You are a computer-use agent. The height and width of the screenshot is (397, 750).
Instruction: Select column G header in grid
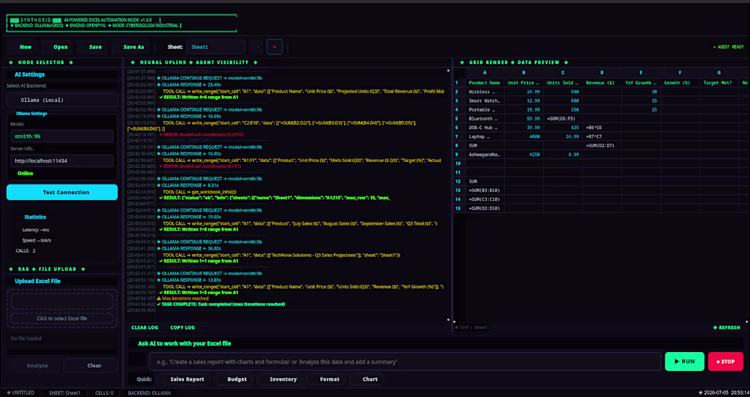[x=719, y=73]
